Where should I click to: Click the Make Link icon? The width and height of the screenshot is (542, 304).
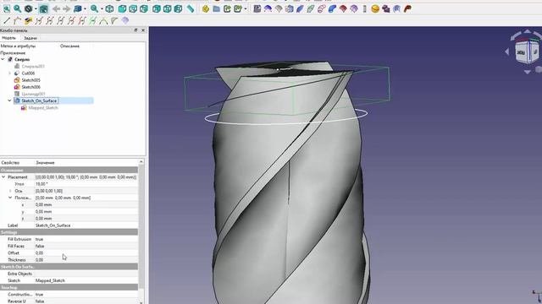click(227, 9)
